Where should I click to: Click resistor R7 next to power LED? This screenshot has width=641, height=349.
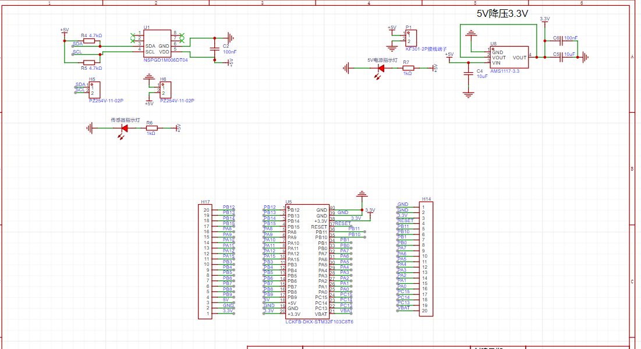pos(408,68)
